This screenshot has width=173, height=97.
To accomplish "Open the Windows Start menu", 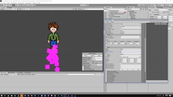I will point(2,96).
